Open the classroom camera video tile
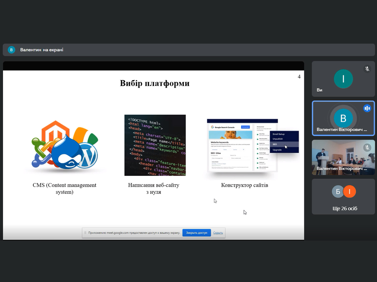Viewport: 377px width, 282px height. [343, 157]
